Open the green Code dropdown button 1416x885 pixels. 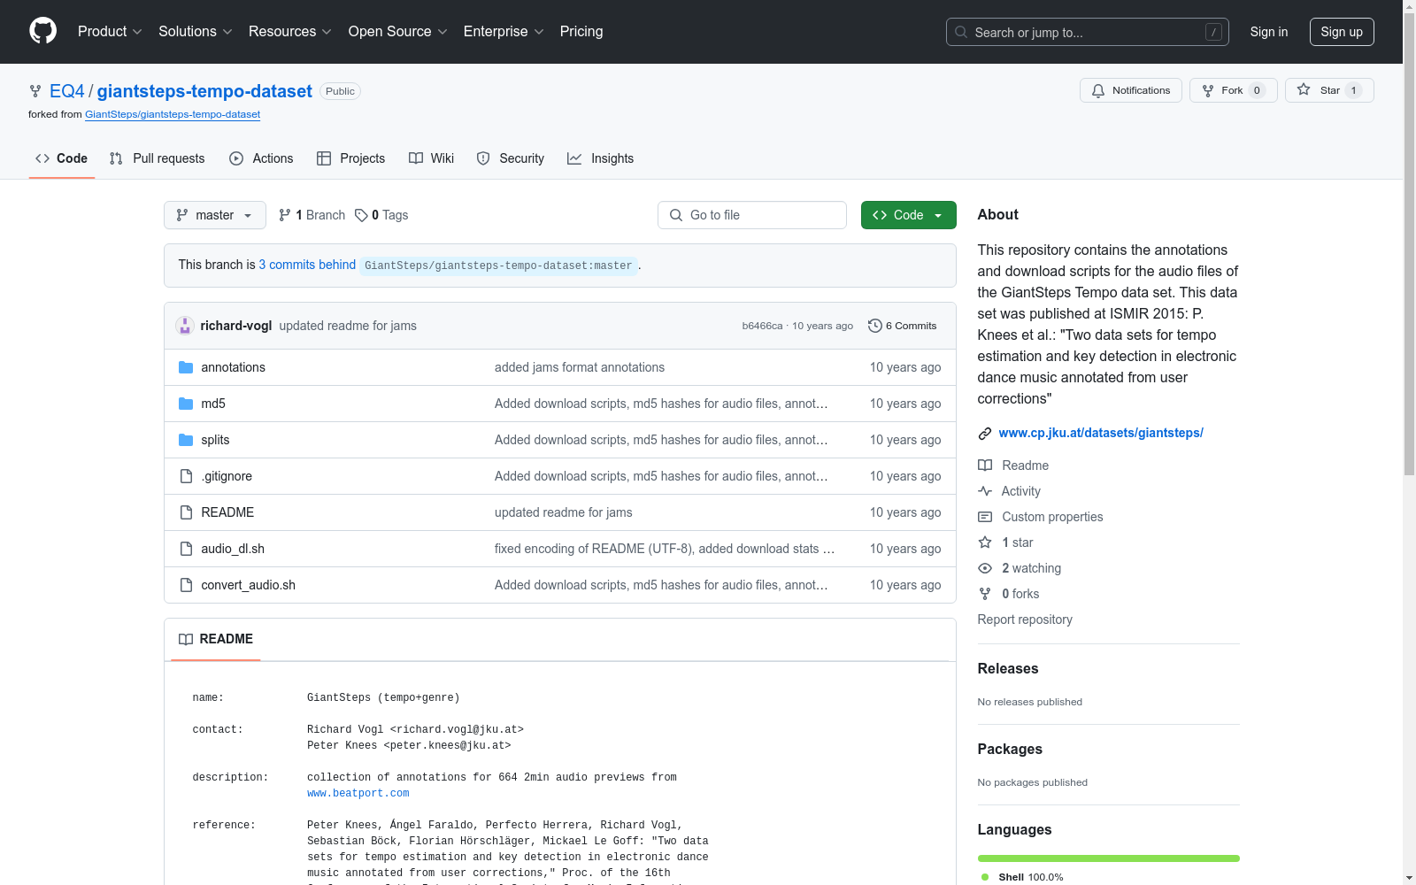coord(909,215)
